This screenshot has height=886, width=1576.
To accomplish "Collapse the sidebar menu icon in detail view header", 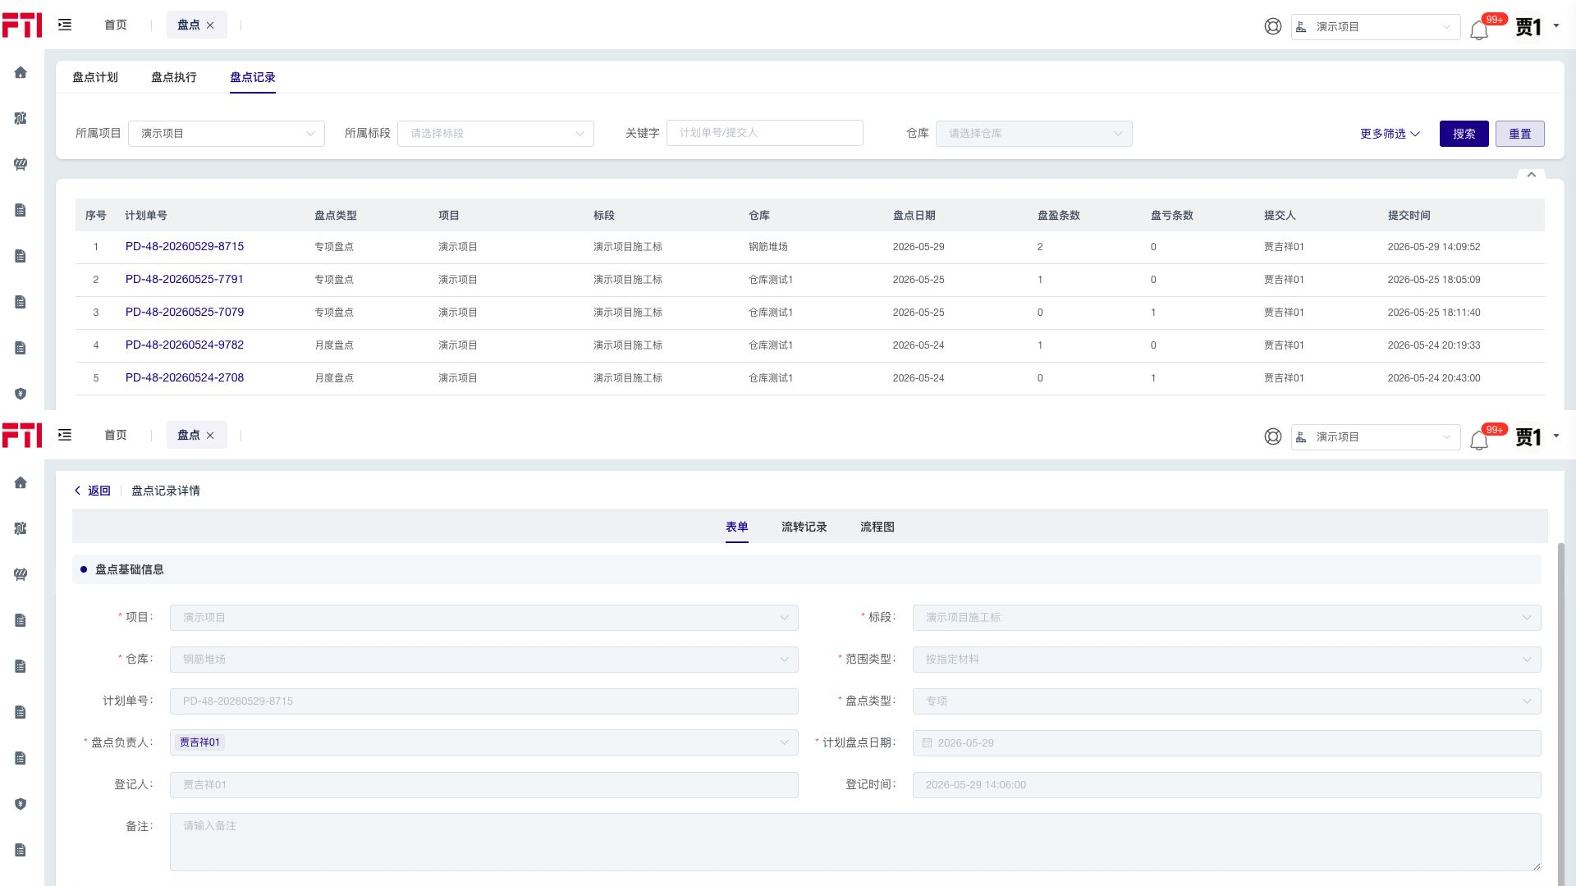I will (65, 435).
